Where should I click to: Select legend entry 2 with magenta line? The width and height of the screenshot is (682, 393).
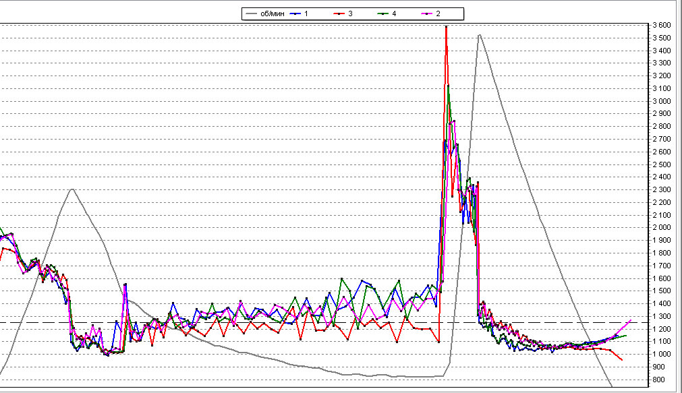(x=431, y=14)
